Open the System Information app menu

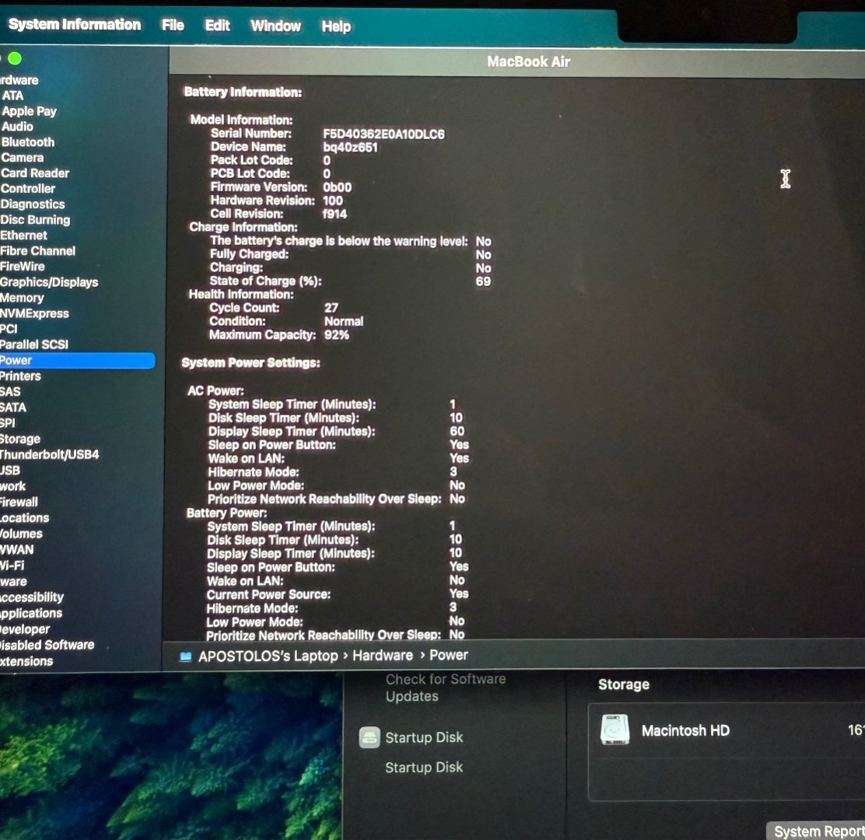[75, 24]
